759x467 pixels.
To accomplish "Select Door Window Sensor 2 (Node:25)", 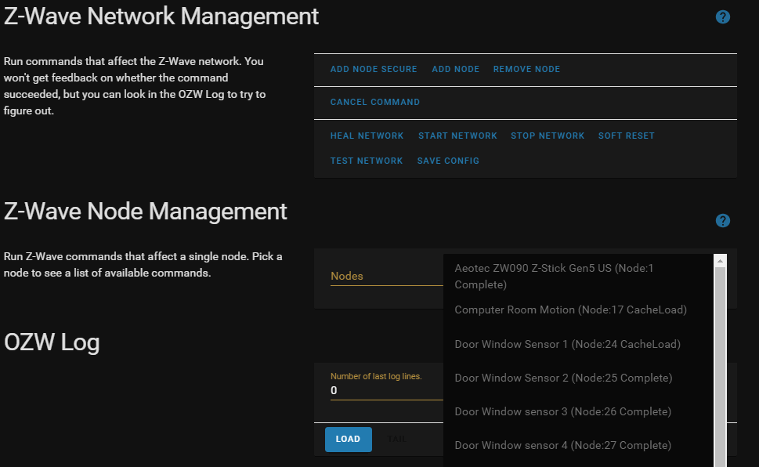I will 578,378.
